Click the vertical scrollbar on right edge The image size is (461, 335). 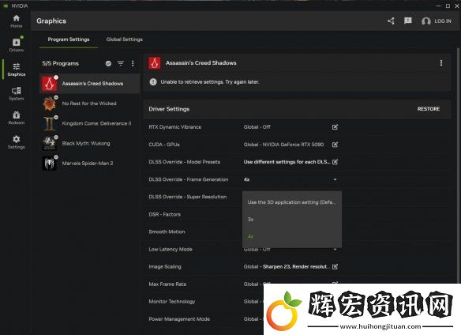[459, 165]
